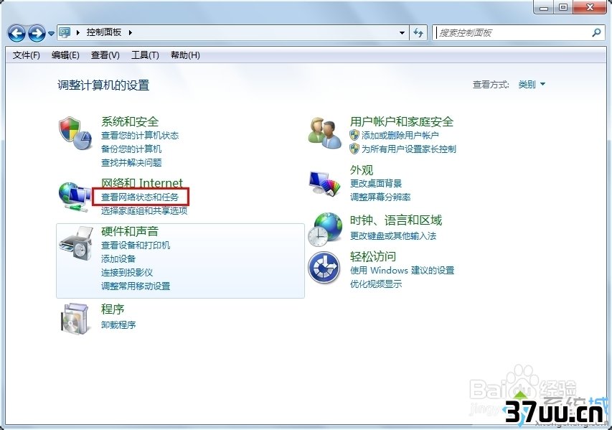
Task: Click the 调整屏幕分辨率 link
Action: pyautogui.click(x=380, y=197)
